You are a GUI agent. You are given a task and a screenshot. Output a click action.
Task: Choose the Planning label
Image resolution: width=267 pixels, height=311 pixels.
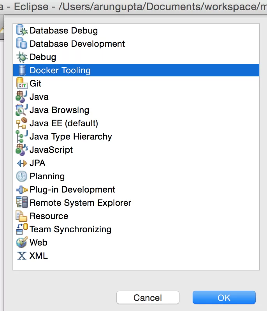(47, 177)
